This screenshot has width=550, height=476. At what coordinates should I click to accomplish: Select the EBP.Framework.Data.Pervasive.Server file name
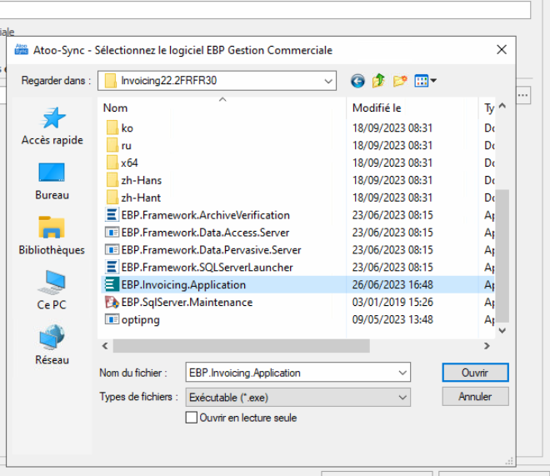211,250
